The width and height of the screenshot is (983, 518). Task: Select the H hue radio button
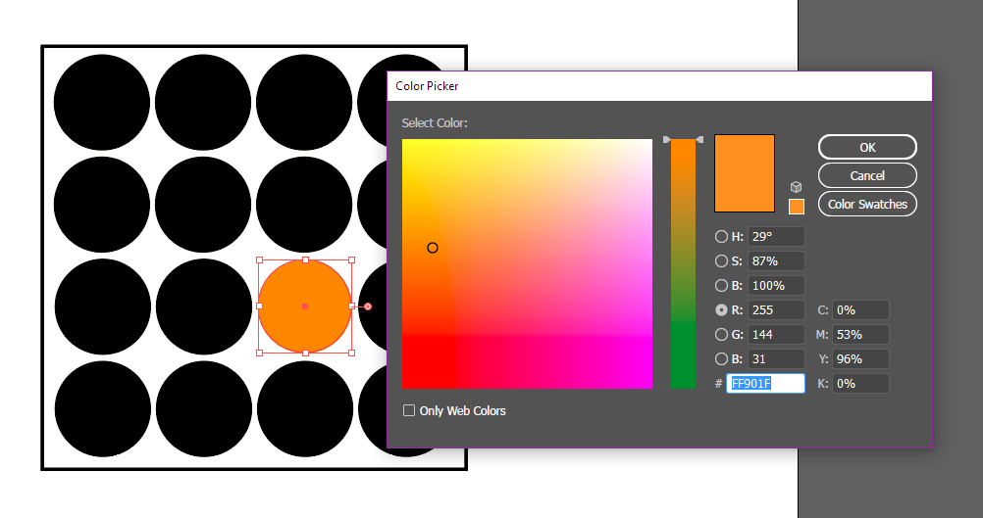pyautogui.click(x=722, y=237)
